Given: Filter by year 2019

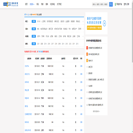Looking at the screenshot, I should [45, 44].
